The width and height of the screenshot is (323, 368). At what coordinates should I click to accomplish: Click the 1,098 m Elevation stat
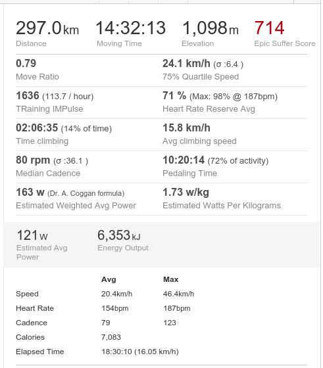[x=211, y=34]
